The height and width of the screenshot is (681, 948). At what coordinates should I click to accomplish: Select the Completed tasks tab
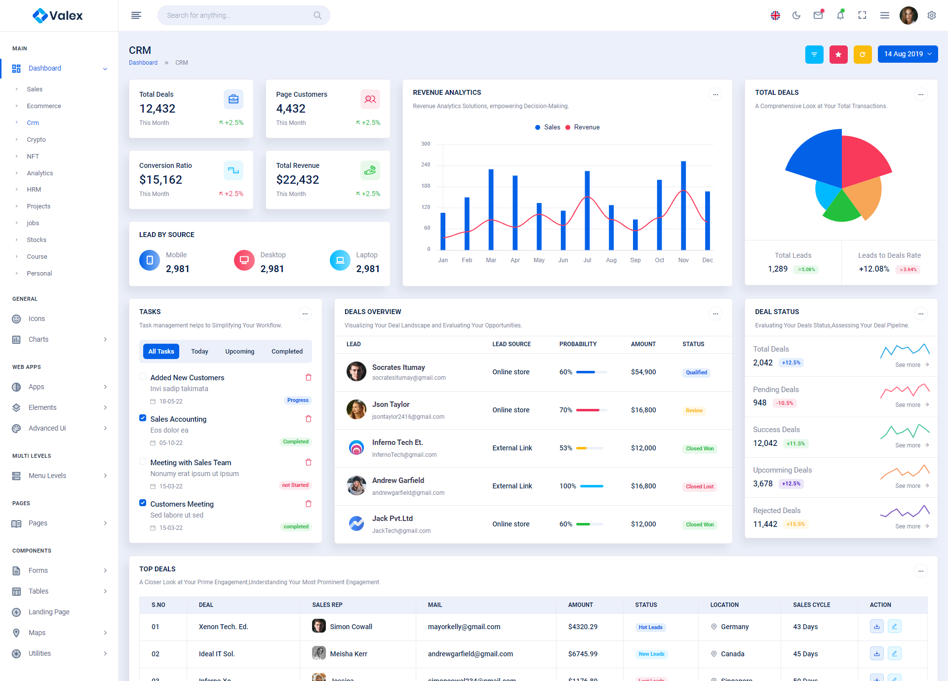pos(287,352)
